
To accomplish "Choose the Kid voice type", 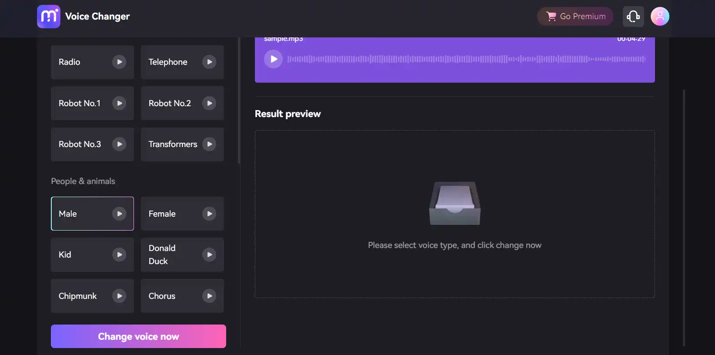I will (80, 255).
